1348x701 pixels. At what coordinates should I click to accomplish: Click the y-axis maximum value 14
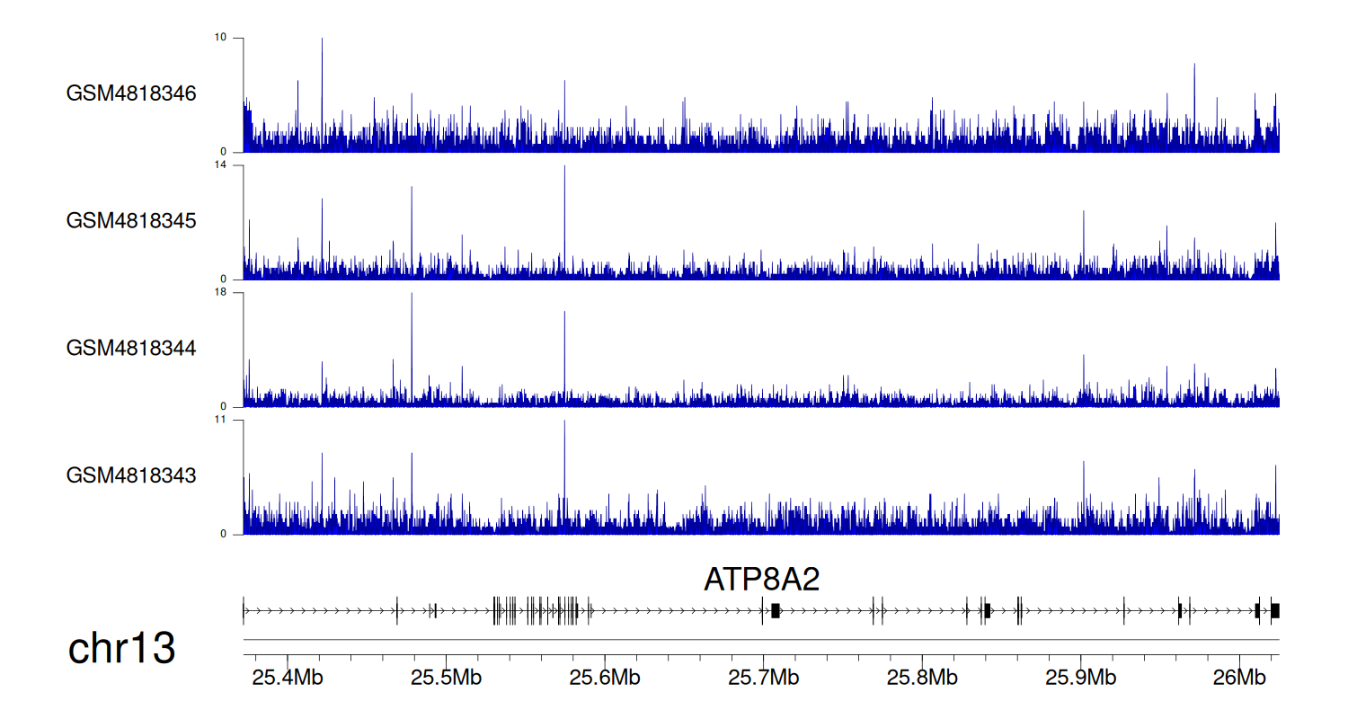221,165
